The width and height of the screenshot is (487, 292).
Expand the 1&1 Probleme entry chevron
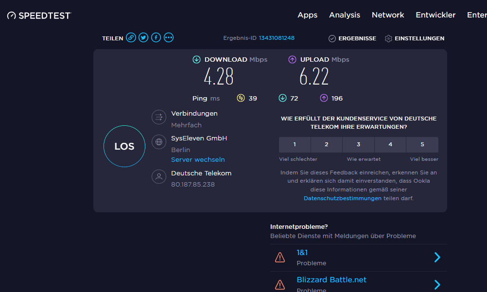437,258
